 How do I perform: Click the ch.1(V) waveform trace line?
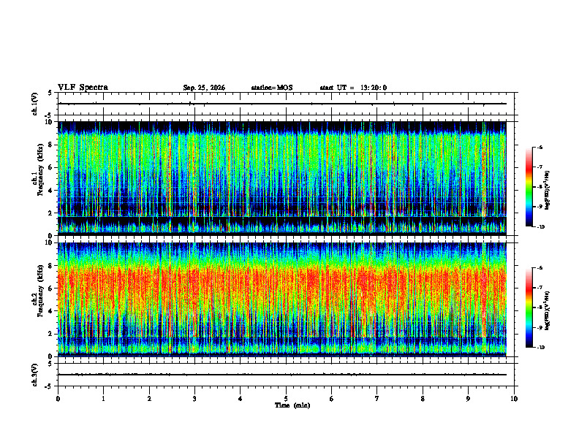point(282,104)
